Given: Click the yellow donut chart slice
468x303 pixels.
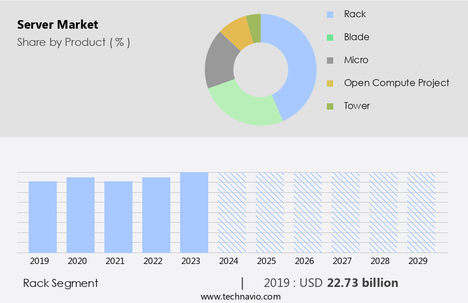Looking at the screenshot, I should pos(236,33).
